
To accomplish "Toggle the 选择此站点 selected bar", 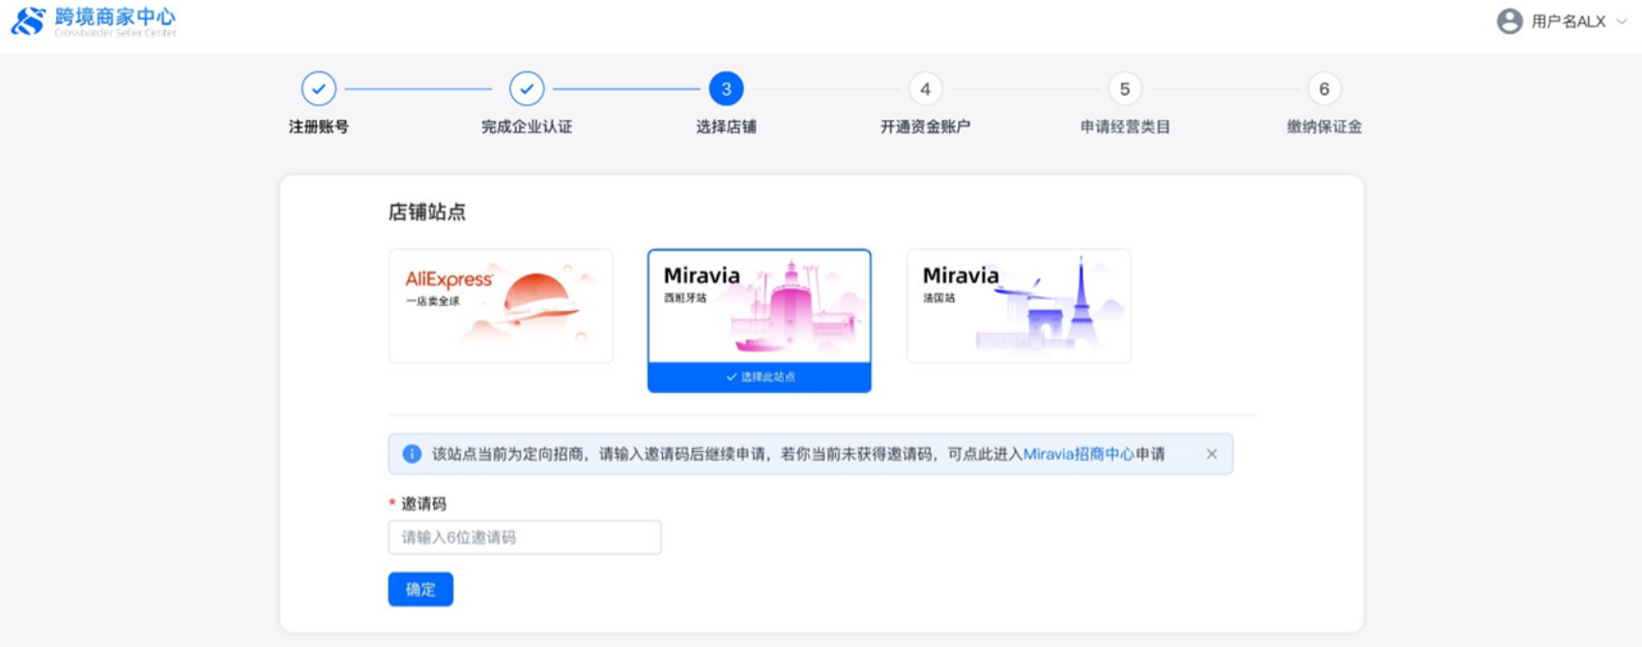I will click(x=759, y=378).
